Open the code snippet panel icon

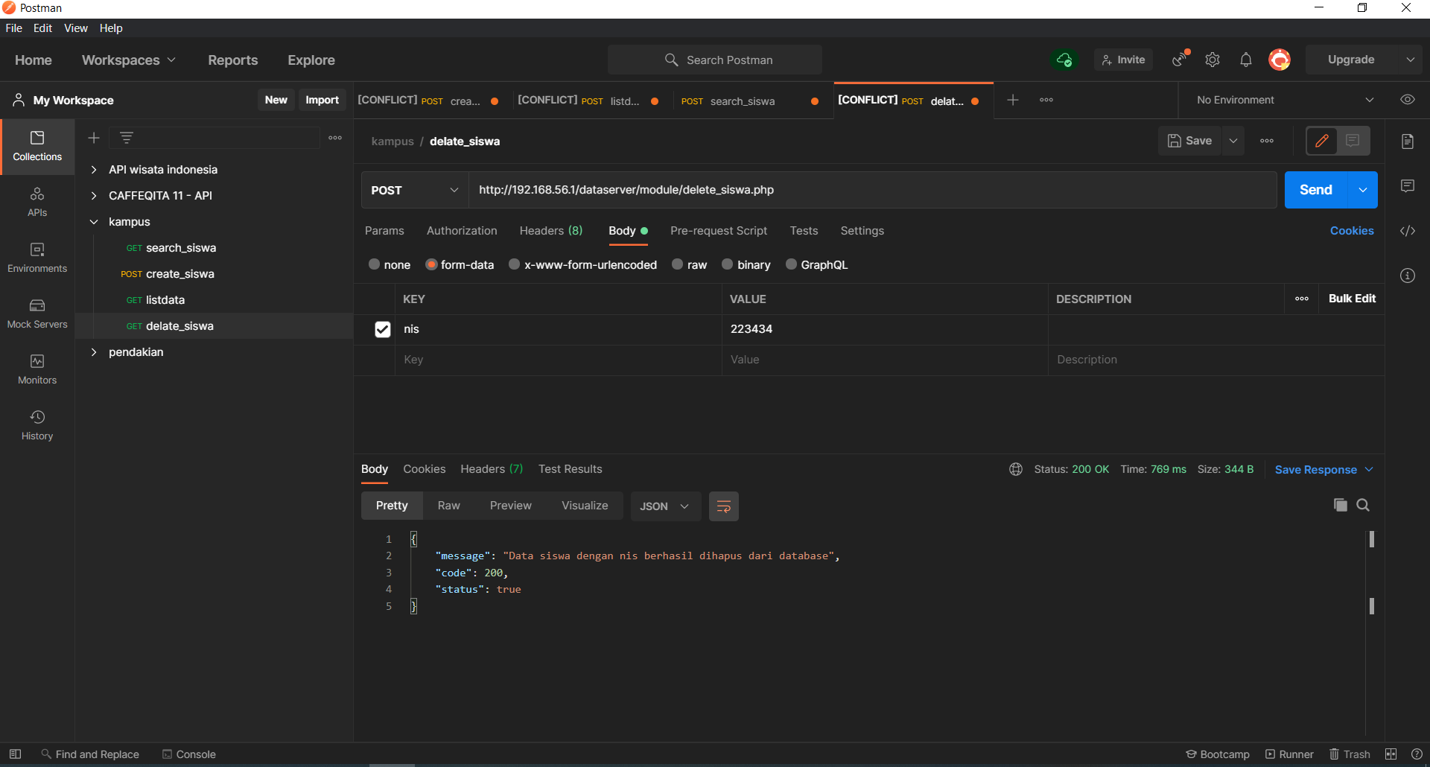click(1408, 231)
